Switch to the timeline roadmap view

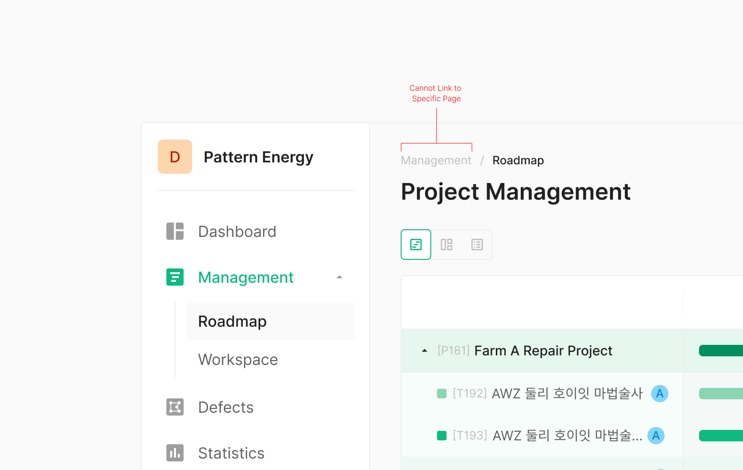pyautogui.click(x=416, y=245)
